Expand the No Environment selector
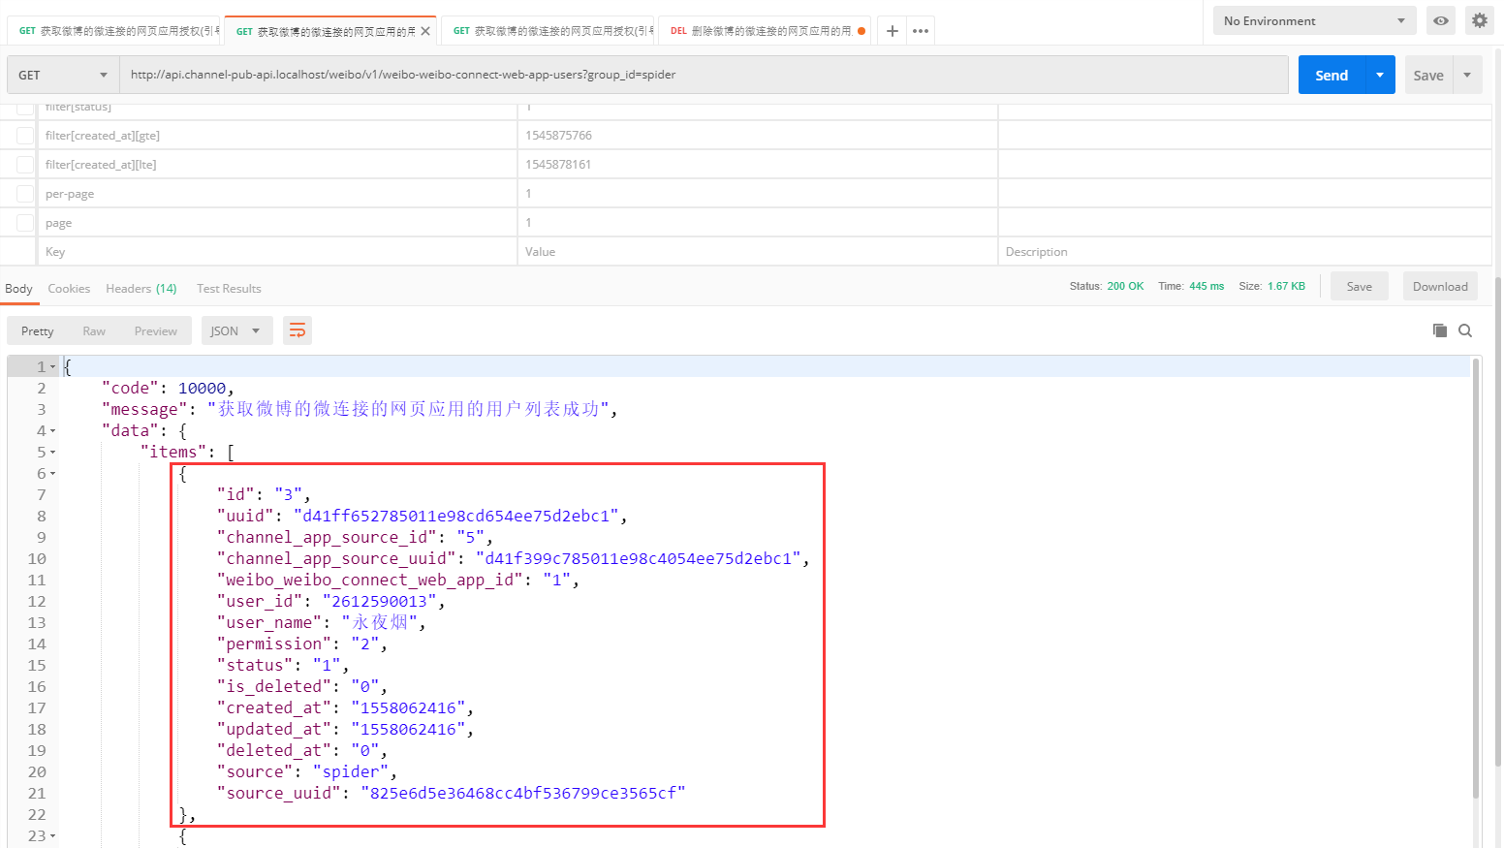Screen dimensions: 1504x848 1314,20
